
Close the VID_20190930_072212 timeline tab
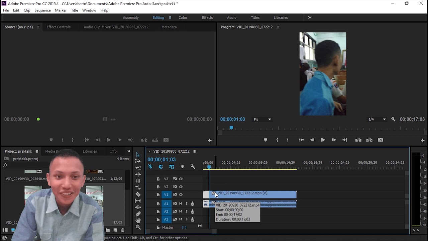click(149, 151)
